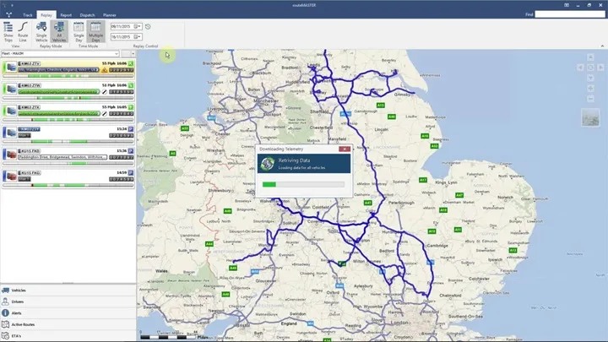This screenshot has width=608, height=342.
Task: Click the Show Trips icon
Action: click(x=8, y=31)
